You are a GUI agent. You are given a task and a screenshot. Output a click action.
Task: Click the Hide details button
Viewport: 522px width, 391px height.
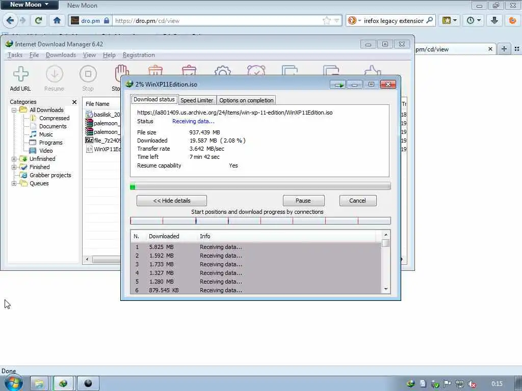pyautogui.click(x=172, y=201)
